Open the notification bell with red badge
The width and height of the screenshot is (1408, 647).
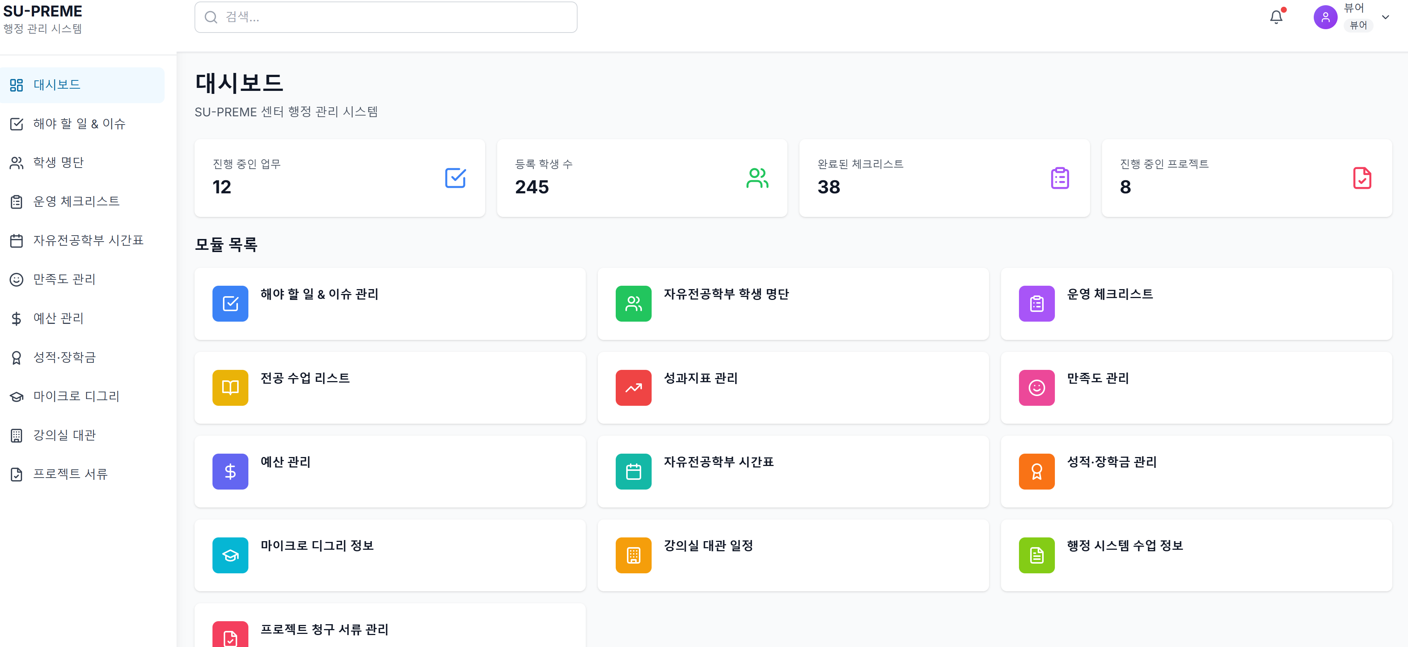[1276, 17]
